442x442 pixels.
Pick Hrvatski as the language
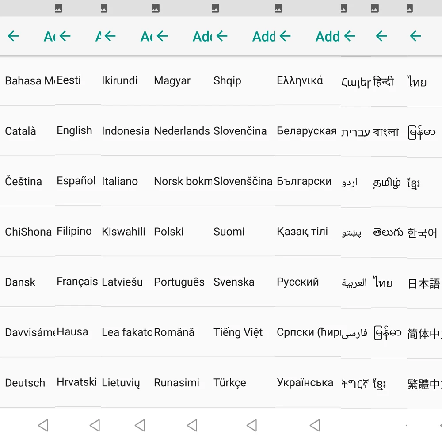(76, 382)
